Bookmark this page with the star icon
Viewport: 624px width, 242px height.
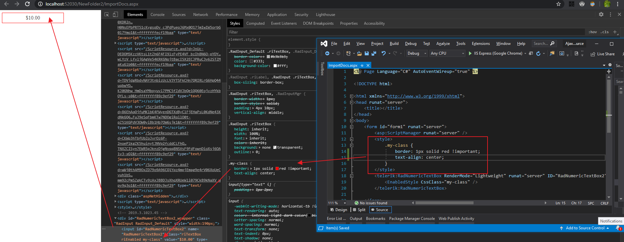(x=559, y=4)
